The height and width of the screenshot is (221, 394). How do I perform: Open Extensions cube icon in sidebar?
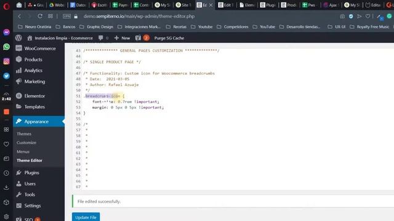(x=6, y=202)
